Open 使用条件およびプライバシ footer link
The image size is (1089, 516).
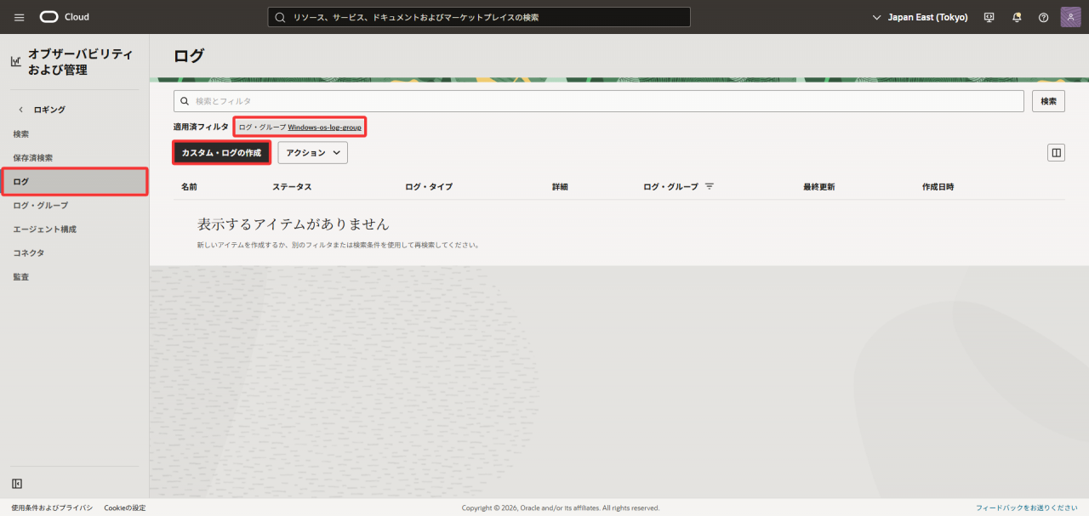(52, 507)
